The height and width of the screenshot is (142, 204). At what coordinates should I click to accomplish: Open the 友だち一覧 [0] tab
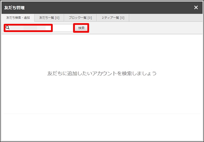coord(49,18)
